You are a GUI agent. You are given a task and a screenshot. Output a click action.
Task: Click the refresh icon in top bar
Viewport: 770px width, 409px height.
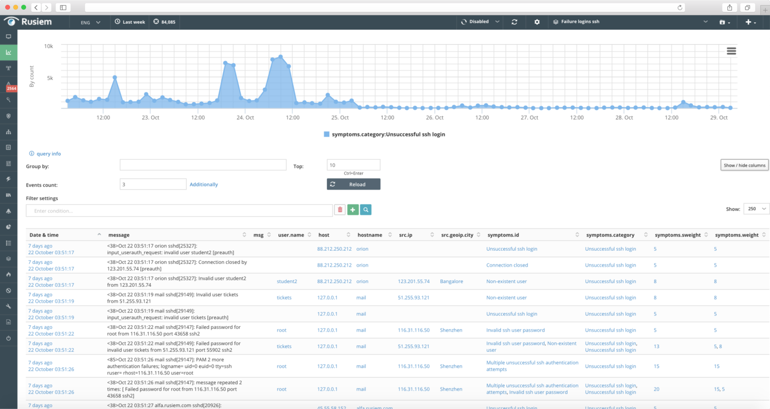coord(514,22)
